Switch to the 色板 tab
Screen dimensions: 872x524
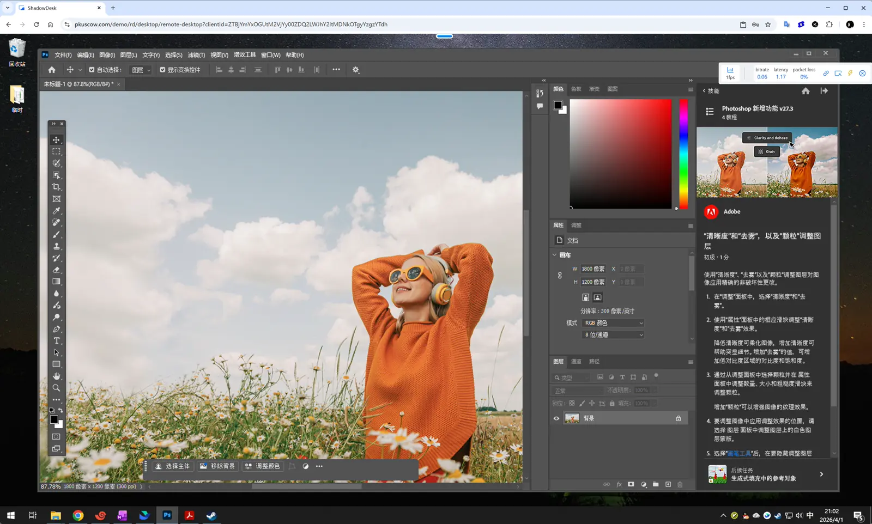click(x=576, y=89)
